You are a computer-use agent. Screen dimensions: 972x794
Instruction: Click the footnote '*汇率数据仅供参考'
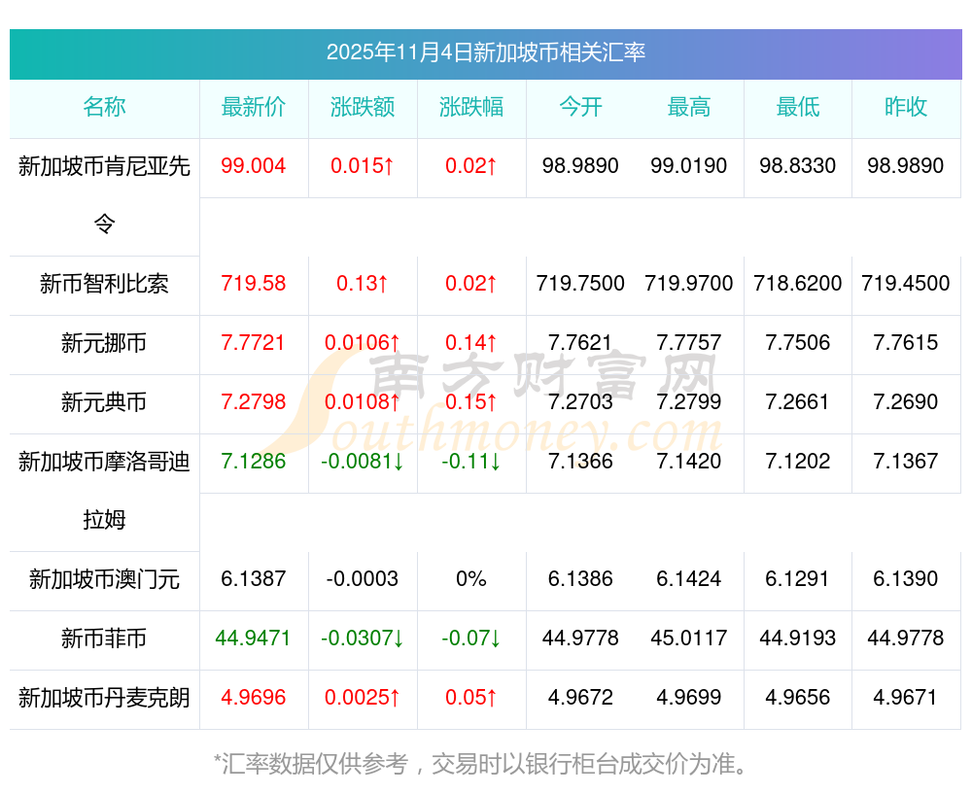(x=311, y=764)
